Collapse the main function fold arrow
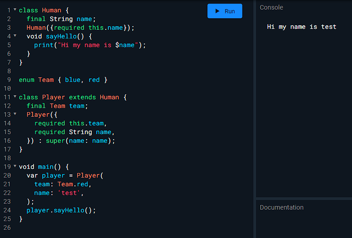This screenshot has height=238, width=352. click(x=15, y=166)
